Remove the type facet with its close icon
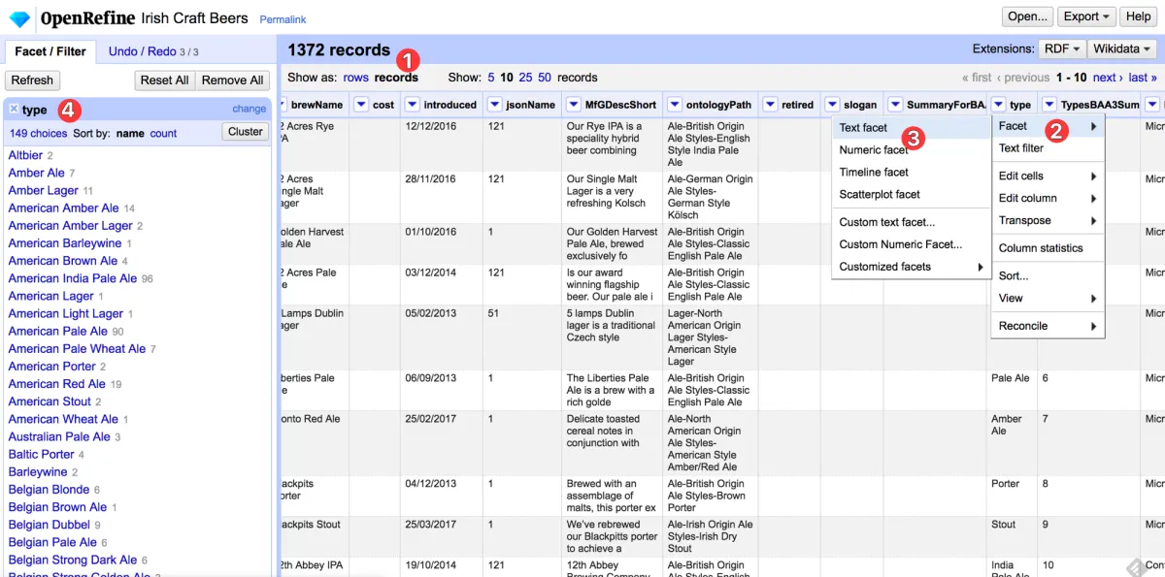 13,110
